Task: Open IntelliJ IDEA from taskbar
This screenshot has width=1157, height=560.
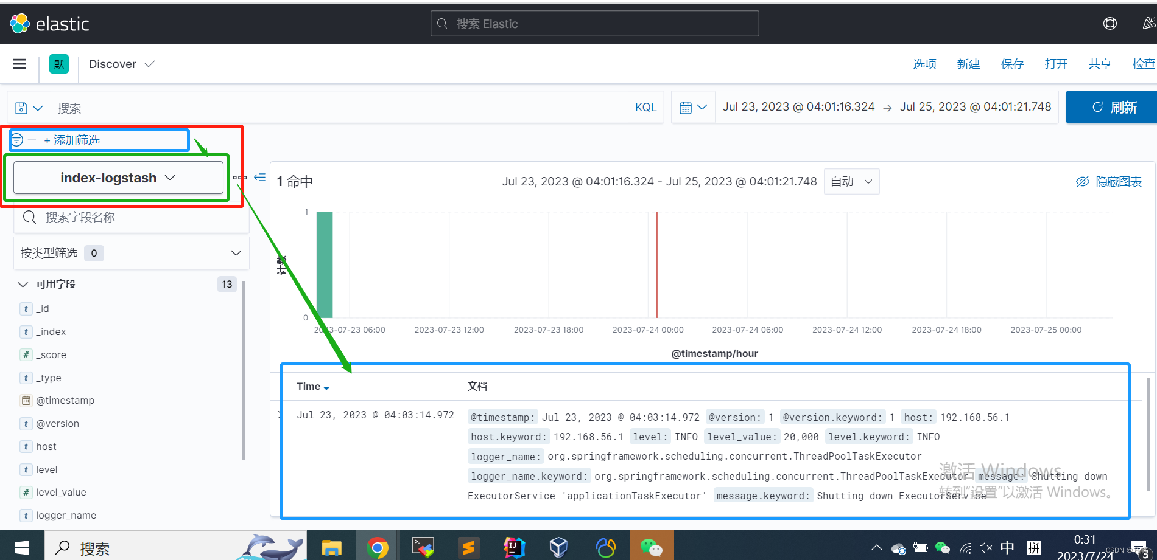Action: [514, 547]
